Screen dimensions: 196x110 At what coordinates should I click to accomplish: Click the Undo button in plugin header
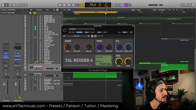coord(99,32)
